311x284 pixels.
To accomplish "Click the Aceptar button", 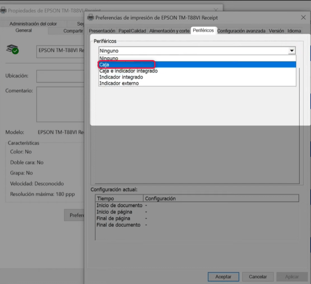I will [x=223, y=277].
